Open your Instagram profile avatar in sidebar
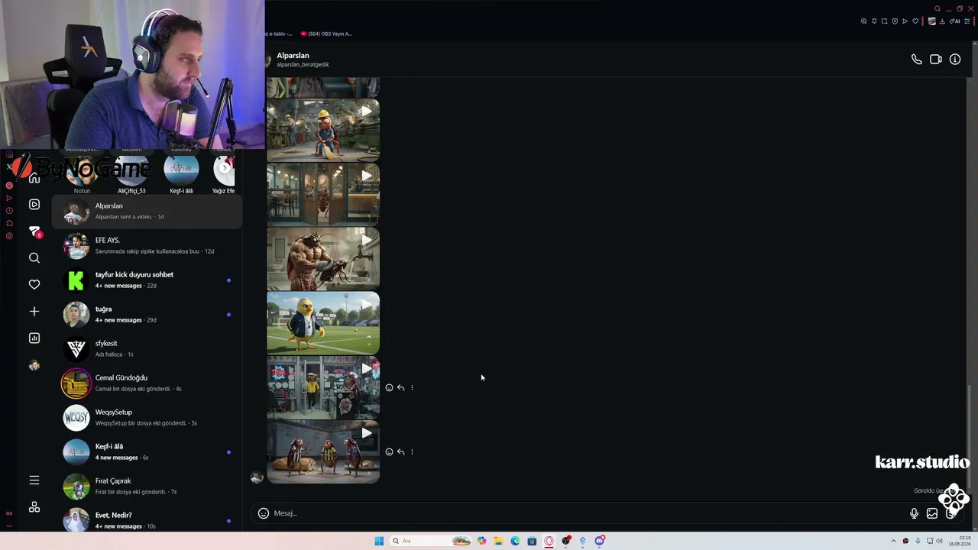Screen dimensions: 978x550 (34, 365)
